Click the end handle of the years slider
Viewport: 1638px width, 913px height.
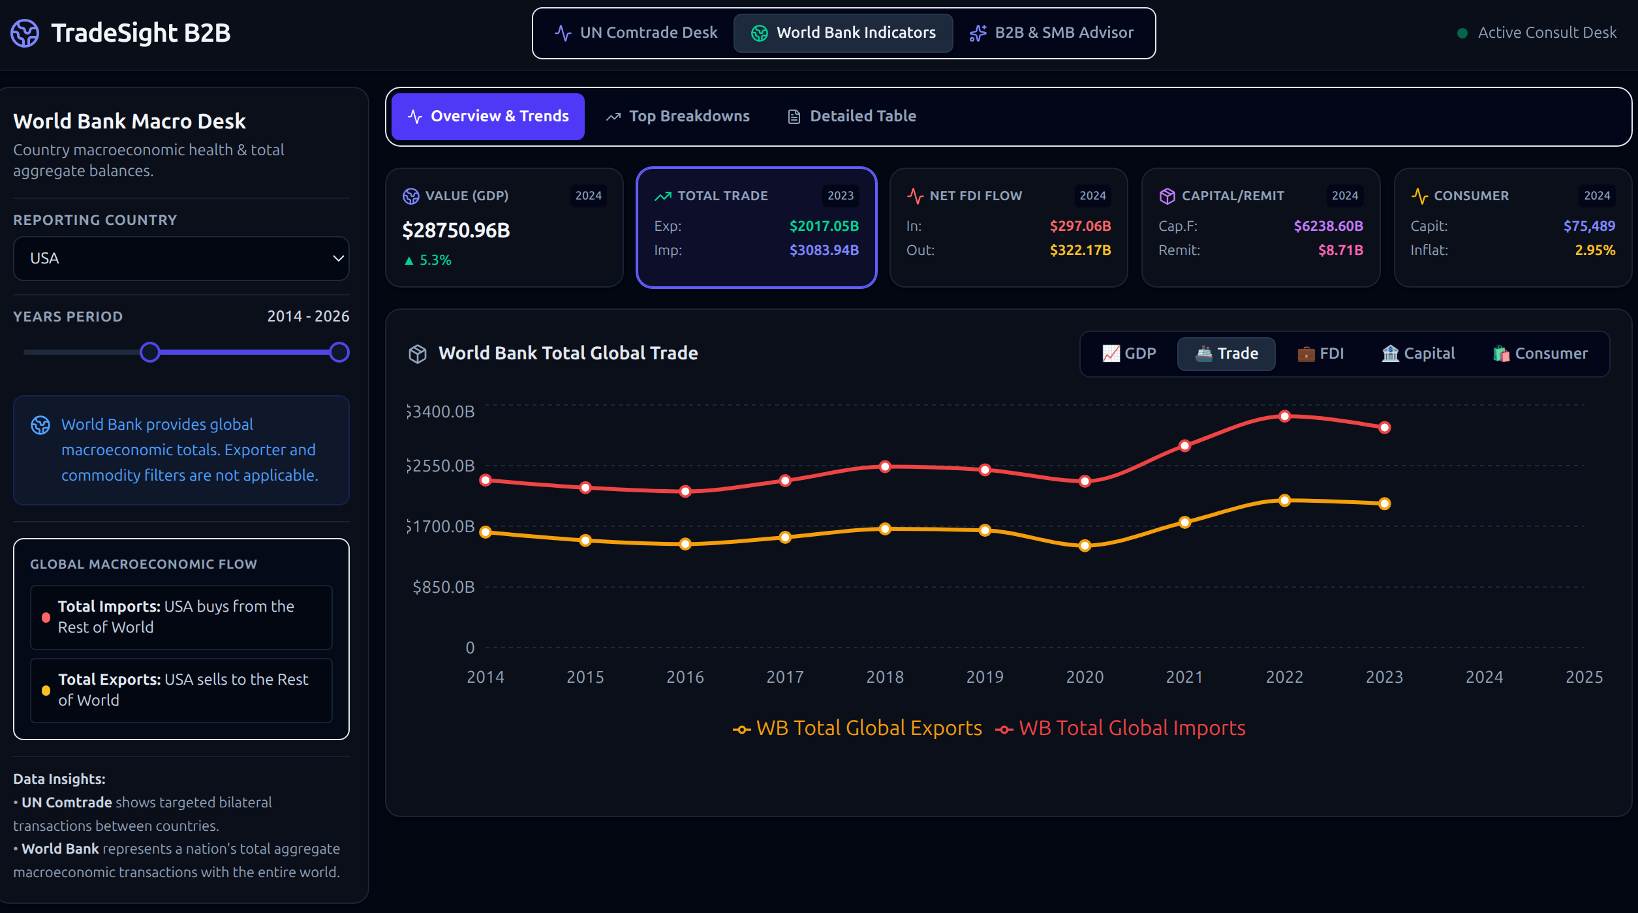tap(339, 352)
